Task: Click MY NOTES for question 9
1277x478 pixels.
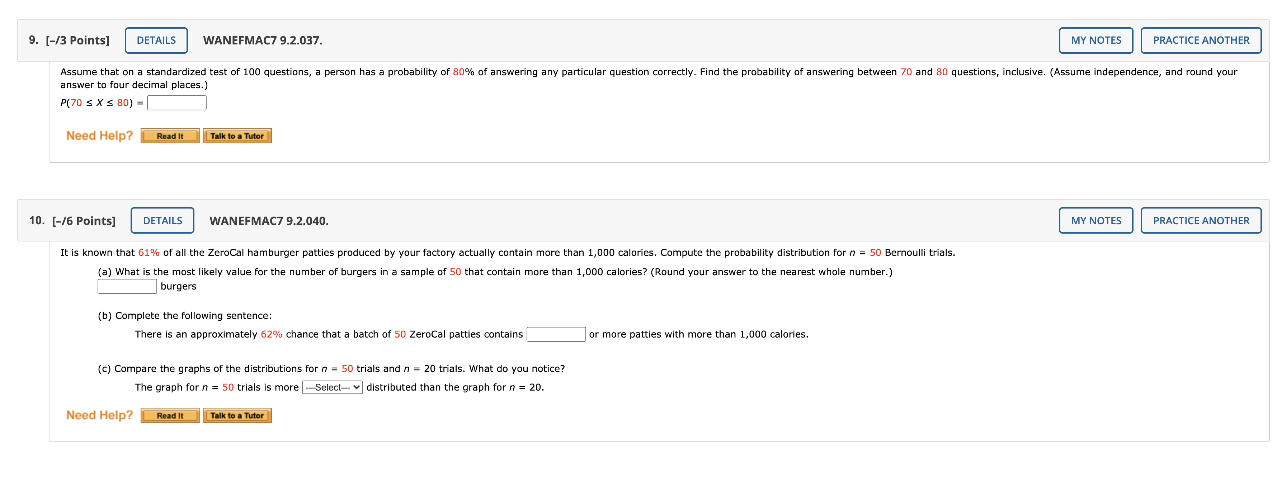Action: click(x=1095, y=40)
